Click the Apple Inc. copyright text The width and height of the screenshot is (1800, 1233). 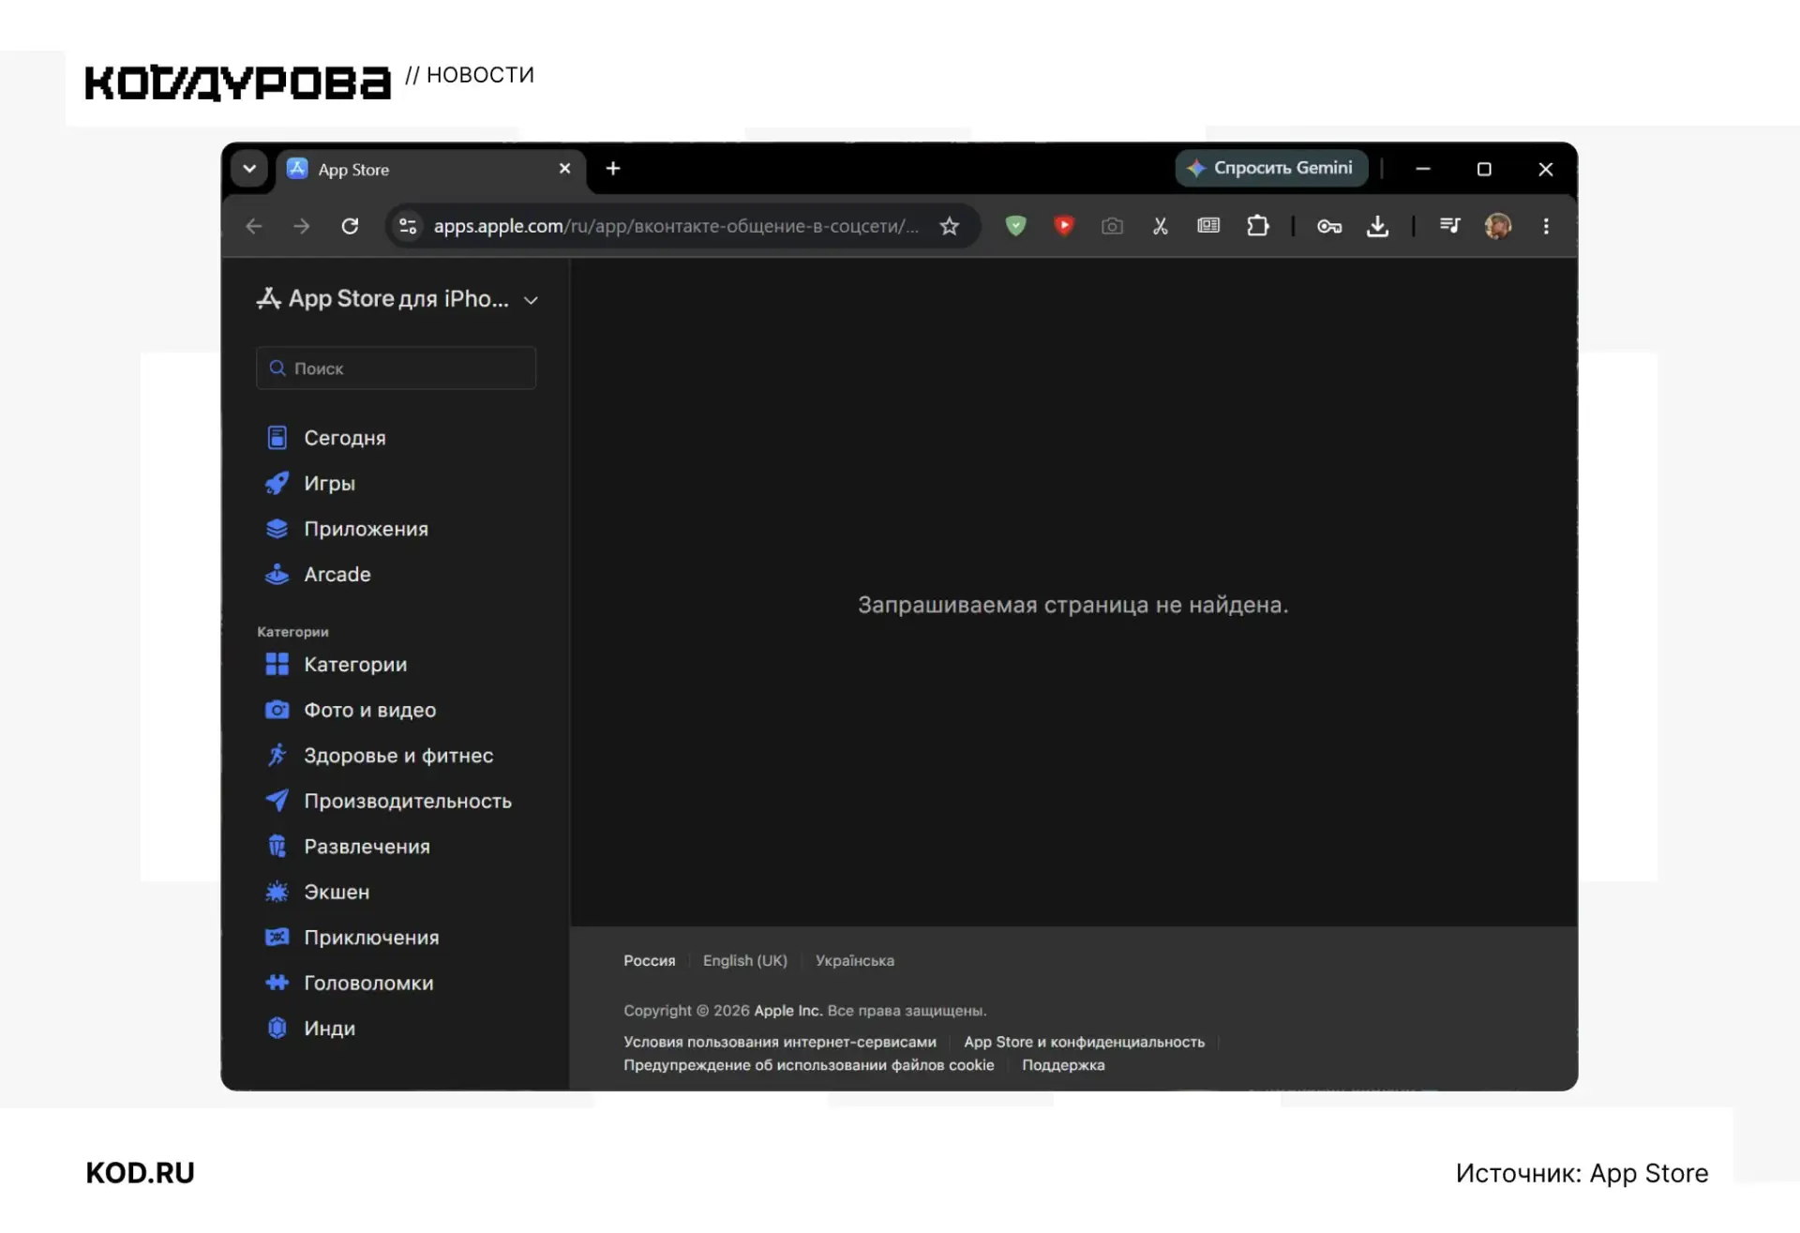[788, 1011]
